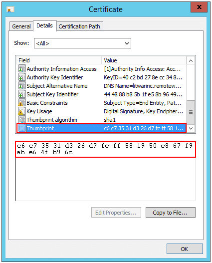Click the Subject Key Identifier row icon
Viewport: 212px width, 263px height.
coord(22,94)
